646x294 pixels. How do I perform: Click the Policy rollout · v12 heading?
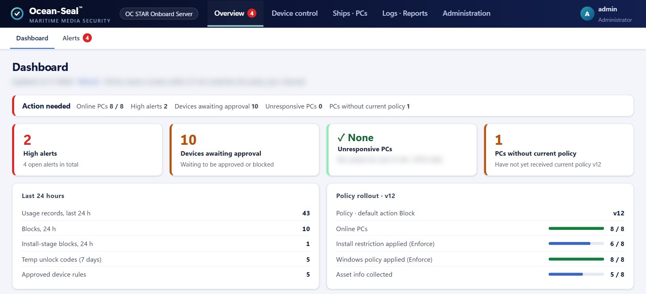(366, 196)
